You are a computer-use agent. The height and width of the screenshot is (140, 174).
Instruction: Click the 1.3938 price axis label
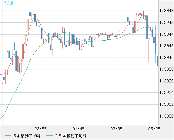[166, 69]
